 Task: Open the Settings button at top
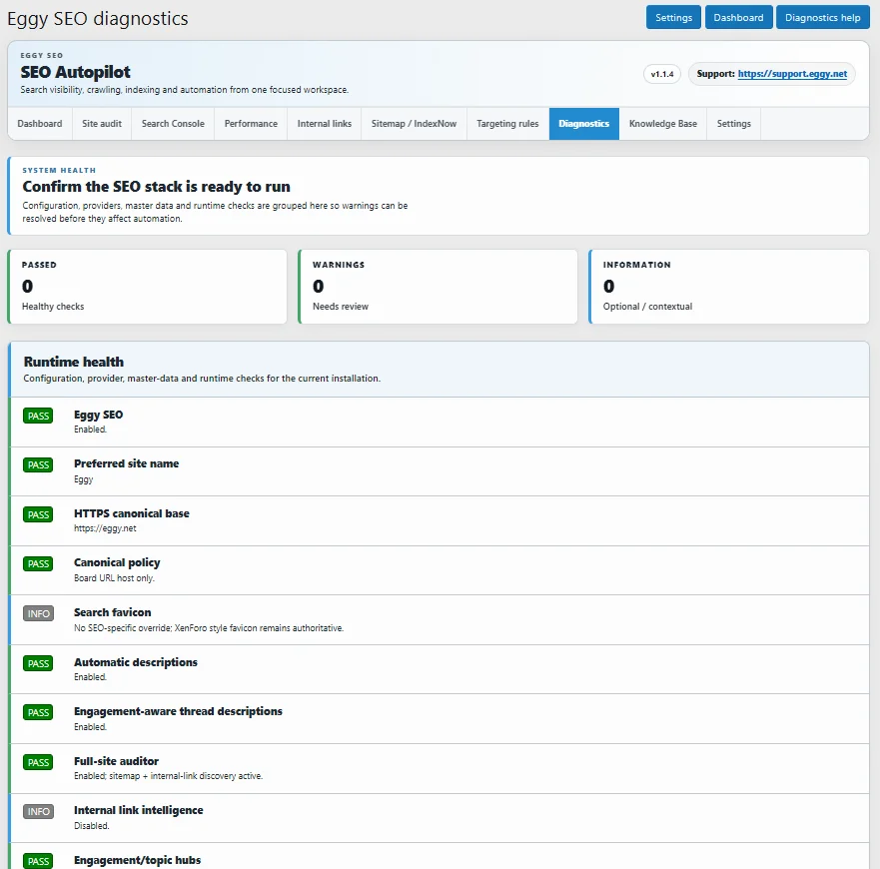pos(673,17)
